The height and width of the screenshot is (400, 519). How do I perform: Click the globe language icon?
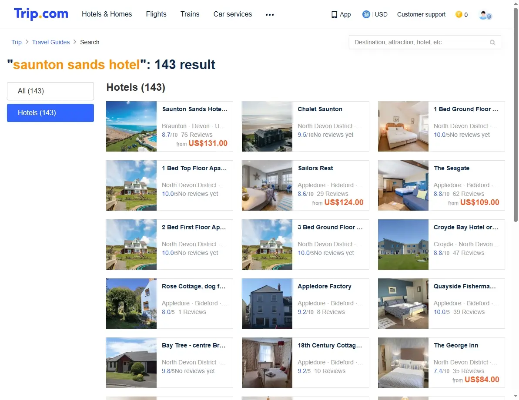point(366,14)
